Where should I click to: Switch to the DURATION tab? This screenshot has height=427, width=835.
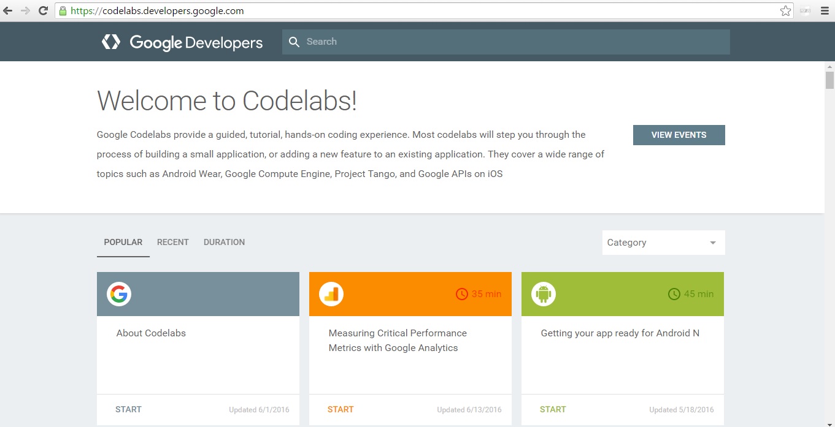224,242
